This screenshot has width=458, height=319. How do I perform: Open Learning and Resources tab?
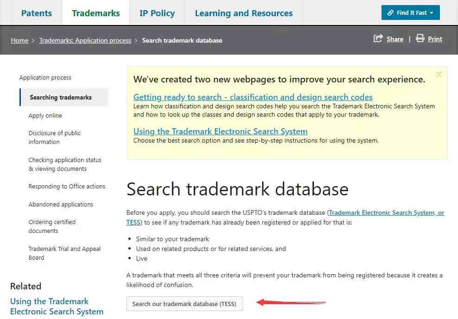tap(244, 13)
